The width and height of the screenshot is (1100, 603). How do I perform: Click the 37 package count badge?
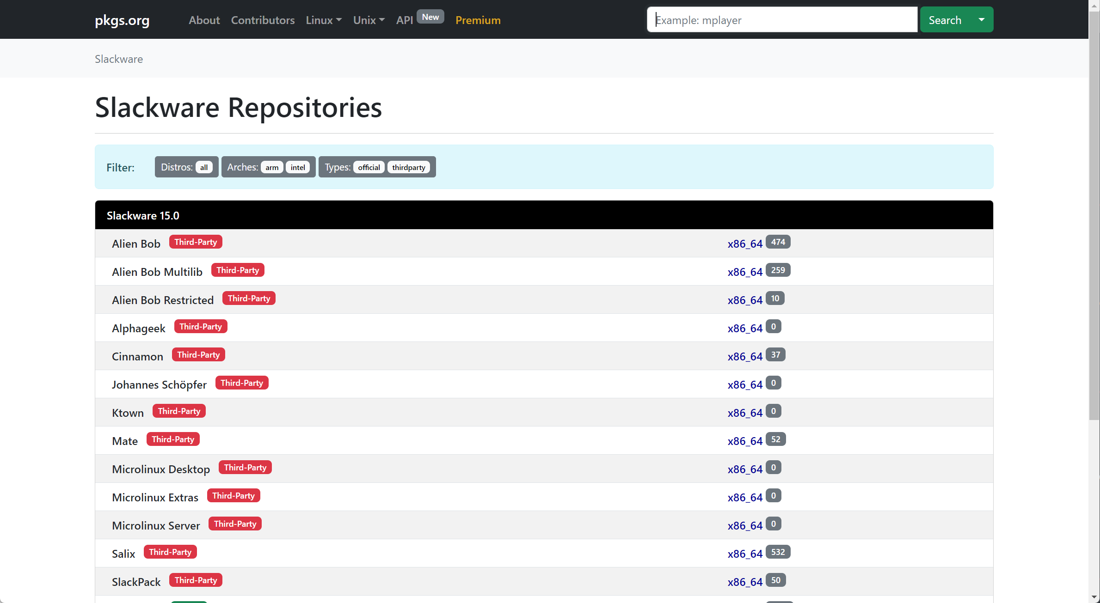tap(775, 355)
